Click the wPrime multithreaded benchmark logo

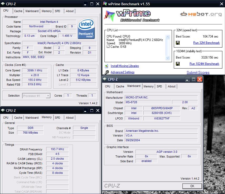tap(132, 15)
